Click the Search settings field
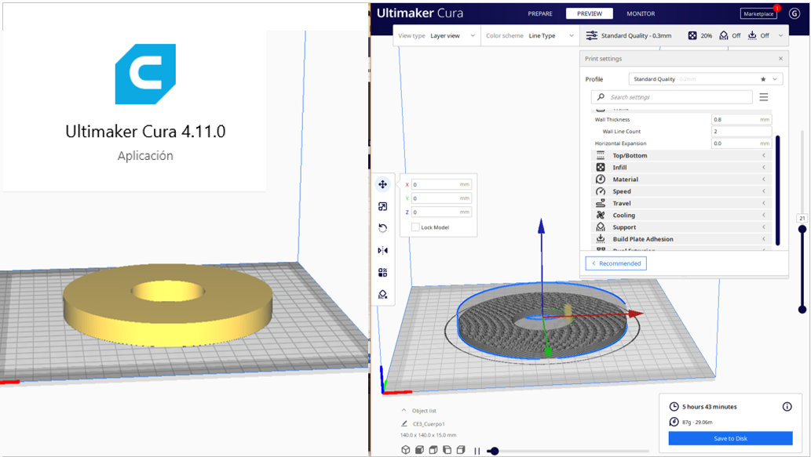 point(672,97)
